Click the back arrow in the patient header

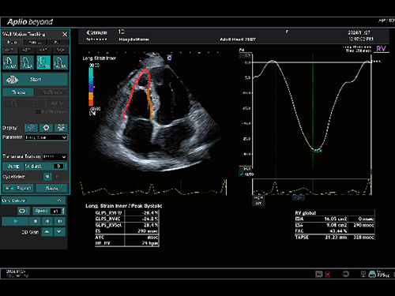pyautogui.click(x=88, y=32)
